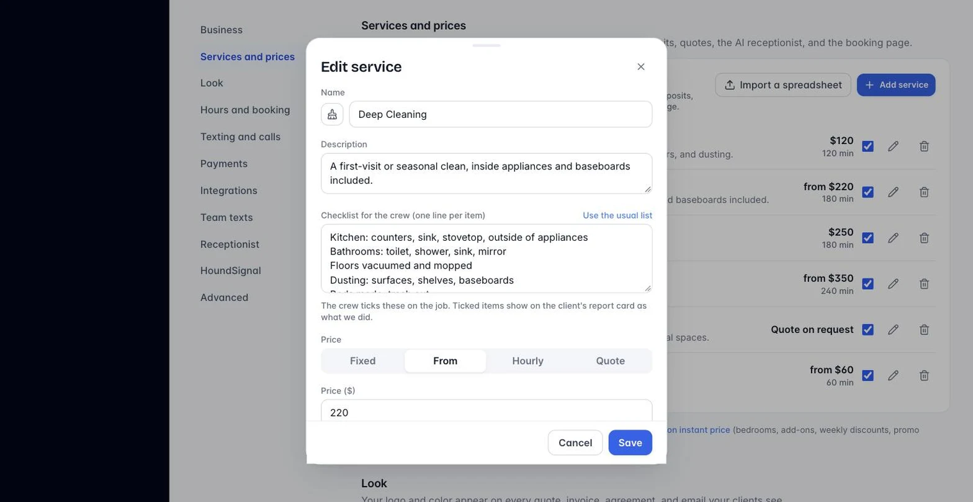Cancel the Edit service dialog
973x502 pixels.
click(x=575, y=442)
